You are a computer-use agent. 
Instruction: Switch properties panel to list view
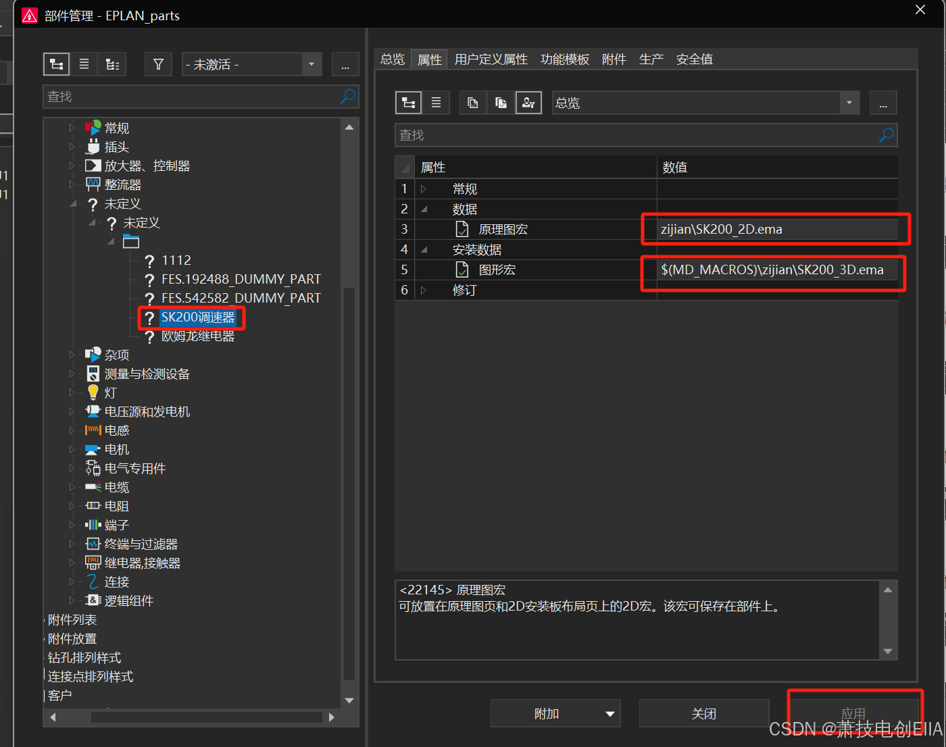436,103
